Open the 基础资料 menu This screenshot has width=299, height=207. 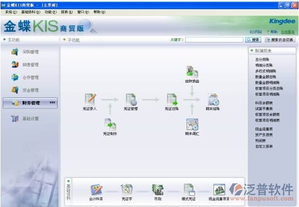(x=31, y=12)
